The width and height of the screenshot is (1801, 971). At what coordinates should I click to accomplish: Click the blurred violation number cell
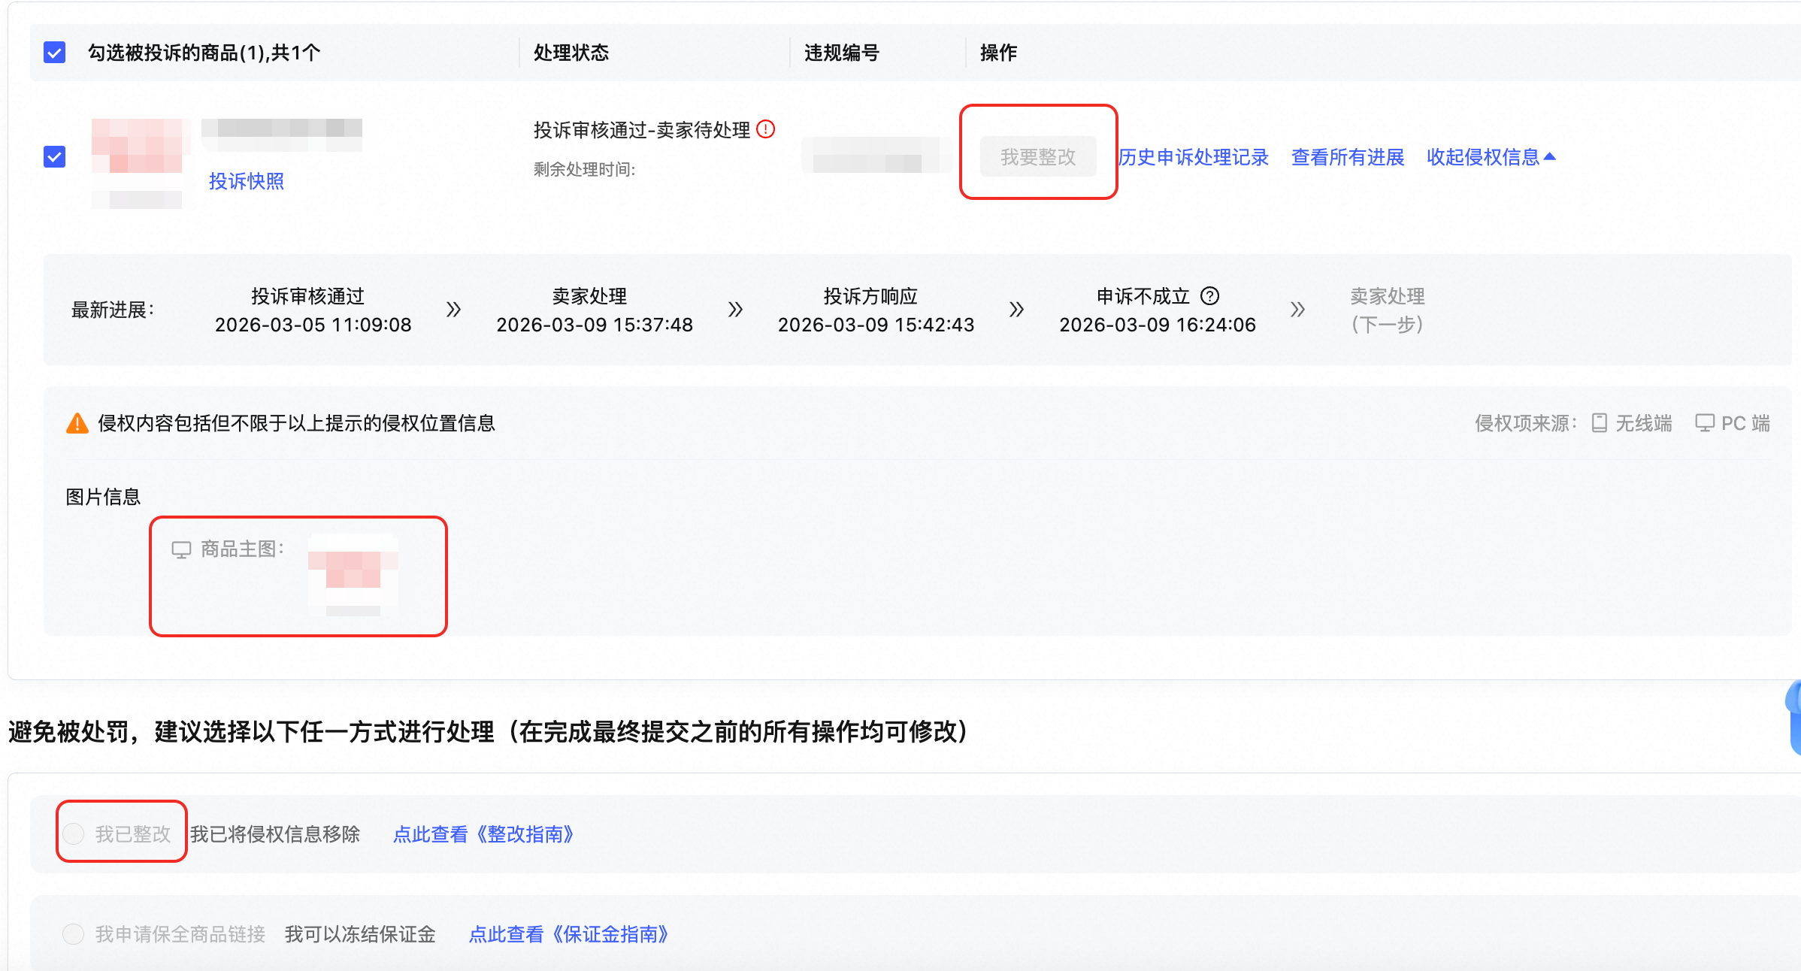click(x=876, y=156)
